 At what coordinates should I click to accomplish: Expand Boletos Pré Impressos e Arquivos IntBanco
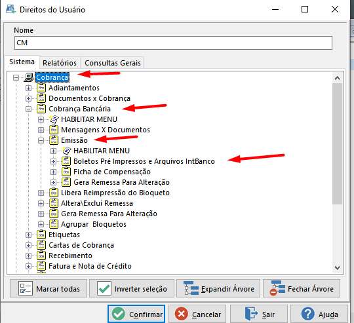click(x=53, y=161)
